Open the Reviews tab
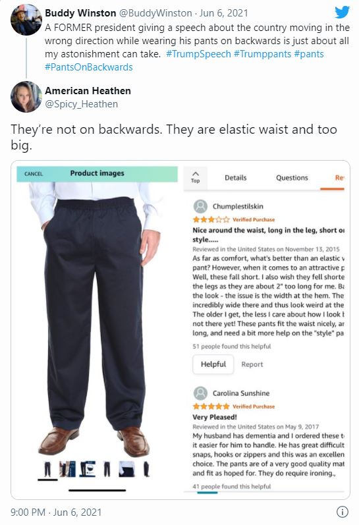Screen dimensions: 359x525 click(339, 178)
